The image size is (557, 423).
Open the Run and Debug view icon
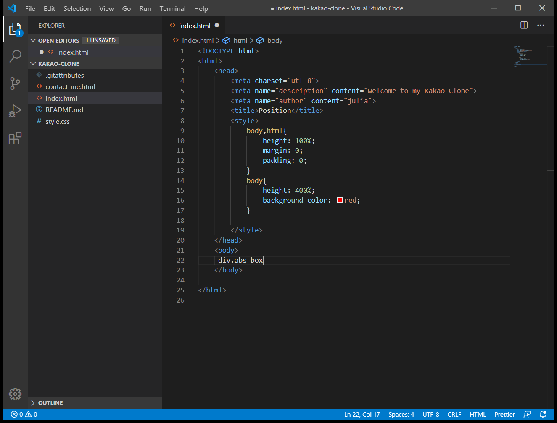pyautogui.click(x=15, y=111)
